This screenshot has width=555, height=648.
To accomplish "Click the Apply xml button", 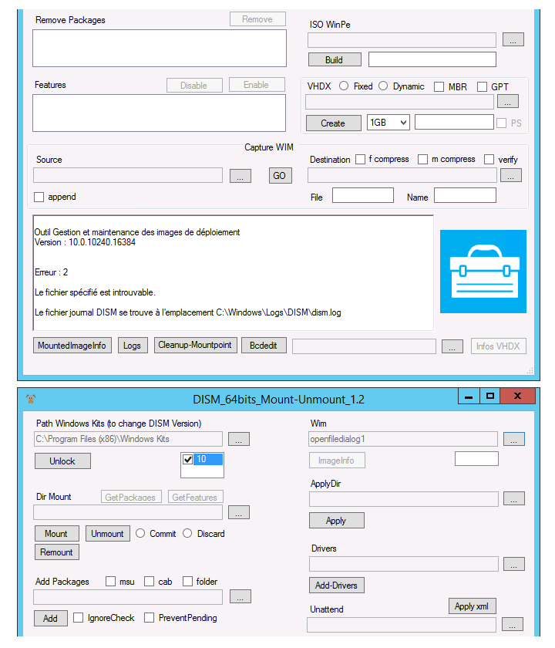I will (x=472, y=606).
